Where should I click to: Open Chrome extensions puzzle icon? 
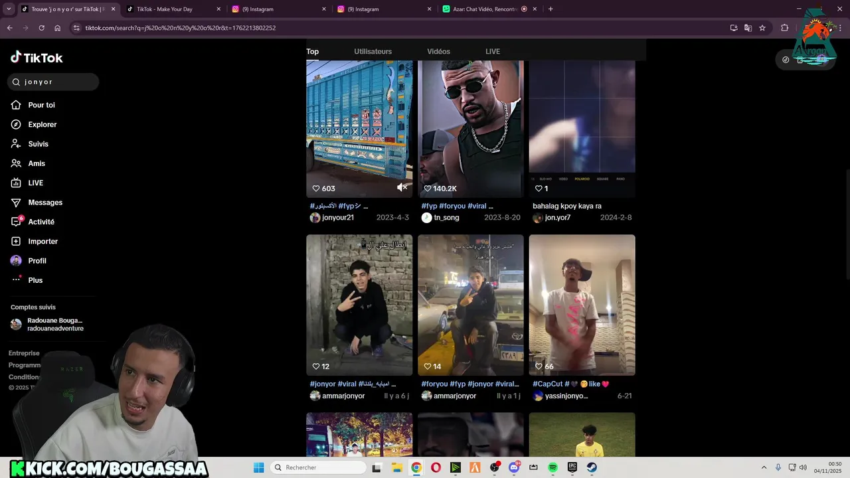[784, 28]
